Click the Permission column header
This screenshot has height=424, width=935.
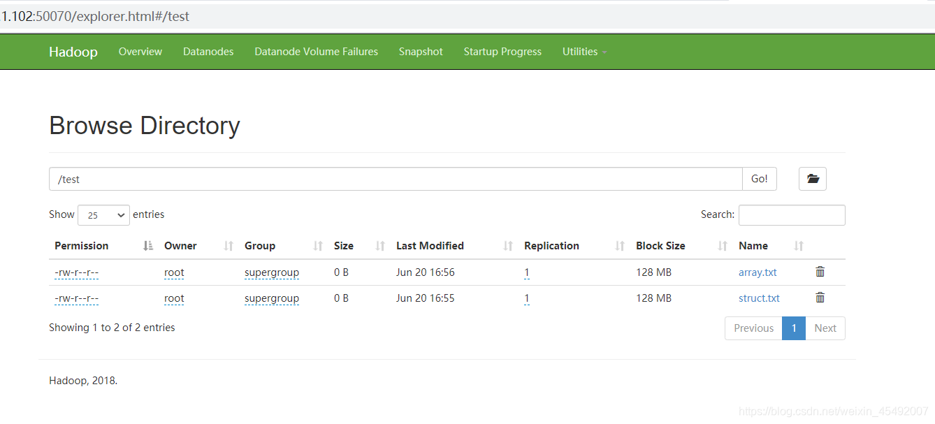click(82, 246)
